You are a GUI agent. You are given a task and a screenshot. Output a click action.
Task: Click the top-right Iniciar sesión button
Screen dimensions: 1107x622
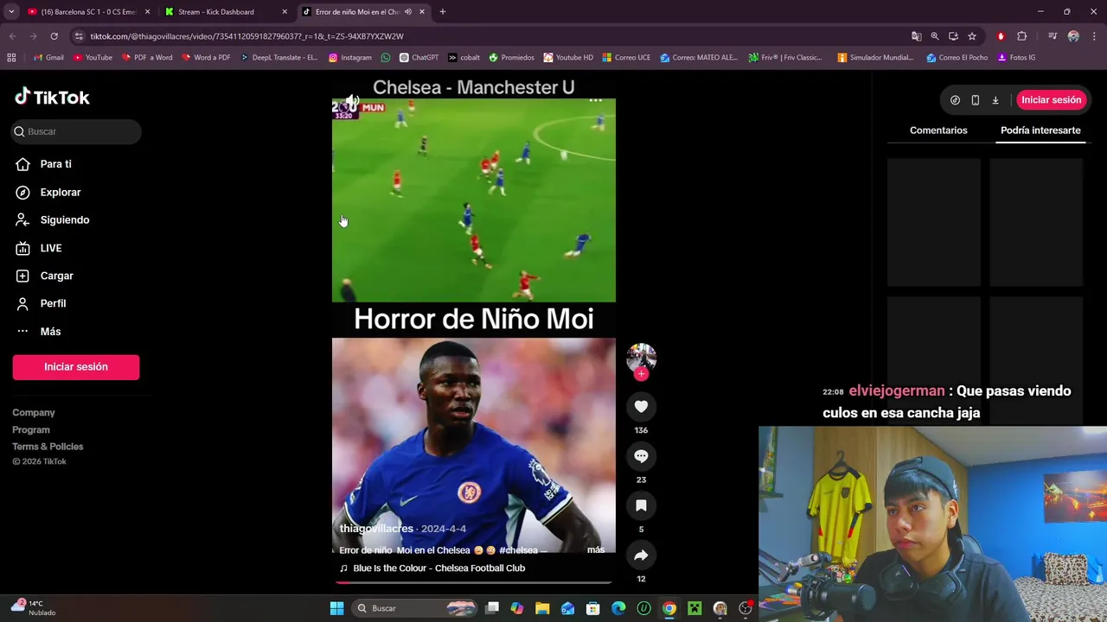point(1051,100)
